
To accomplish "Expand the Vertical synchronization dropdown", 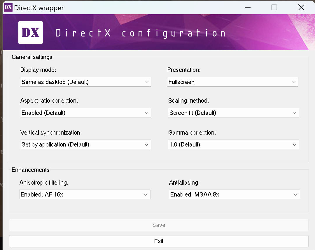I will (x=85, y=144).
